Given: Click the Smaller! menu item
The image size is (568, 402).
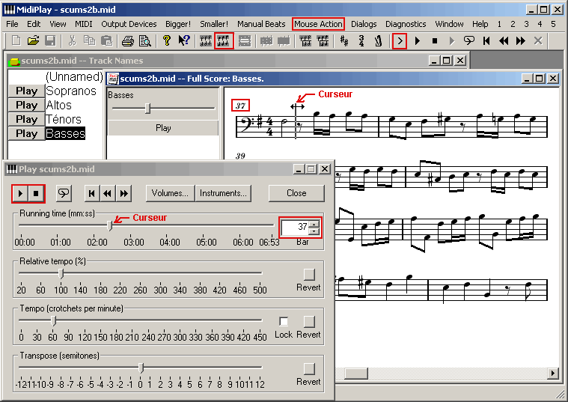Looking at the screenshot, I should pos(214,24).
